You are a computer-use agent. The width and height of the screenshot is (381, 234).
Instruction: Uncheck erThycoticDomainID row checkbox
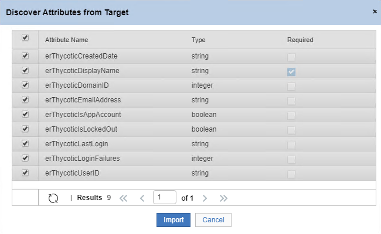[x=25, y=85]
